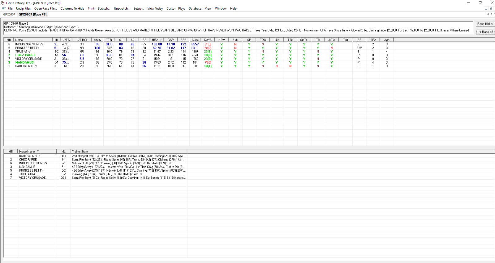This screenshot has width=495, height=263.
Task: Click the Class column header
Action: (195, 40)
